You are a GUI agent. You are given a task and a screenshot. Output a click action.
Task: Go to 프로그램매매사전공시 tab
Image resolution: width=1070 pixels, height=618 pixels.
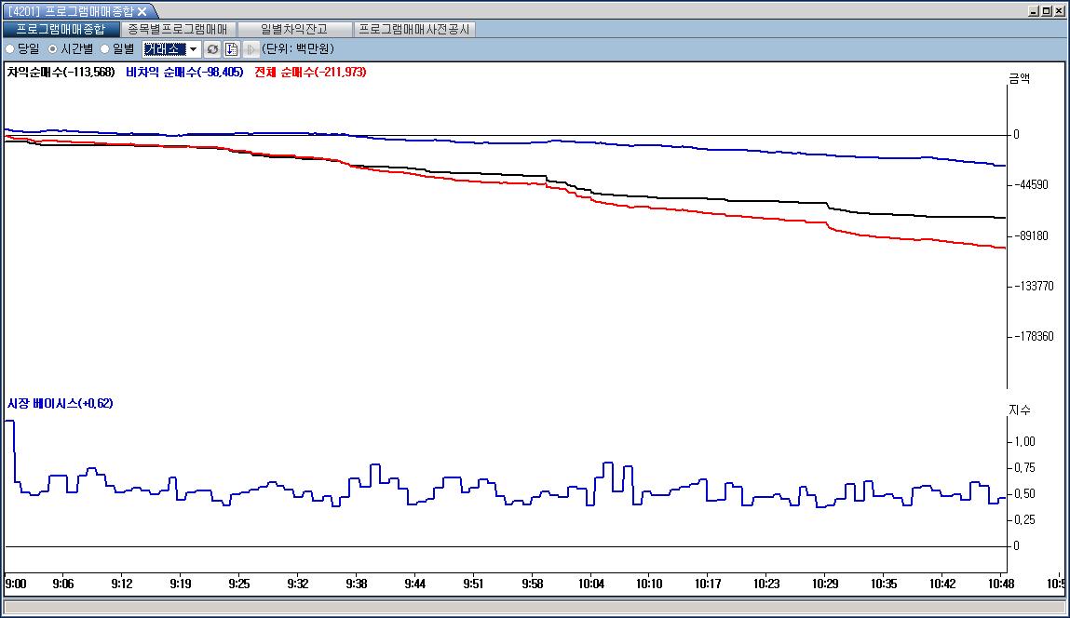coord(416,29)
